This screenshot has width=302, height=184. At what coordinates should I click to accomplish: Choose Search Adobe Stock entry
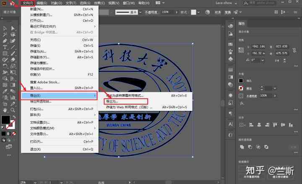(x=60, y=82)
